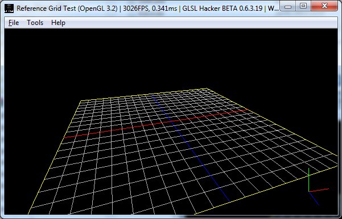Click where the red line meets the right yellow border

tap(248, 109)
